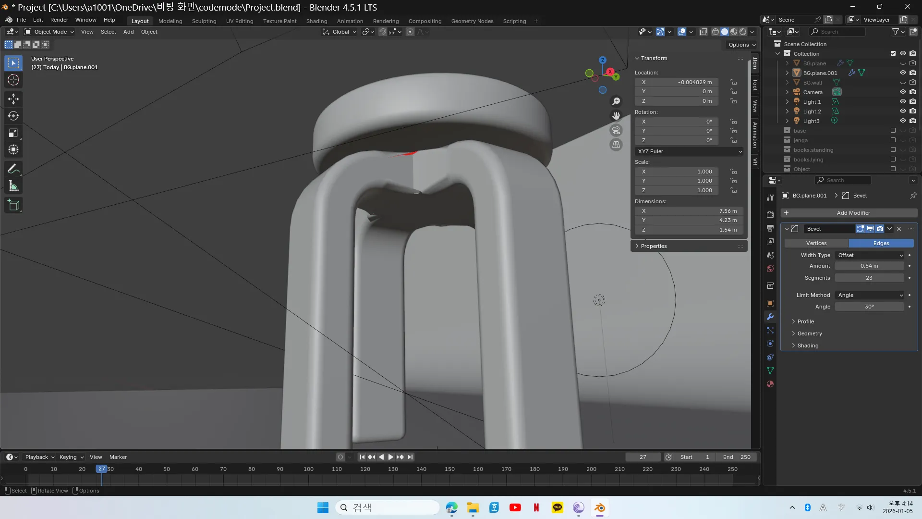Open the Width Type dropdown

(870, 255)
